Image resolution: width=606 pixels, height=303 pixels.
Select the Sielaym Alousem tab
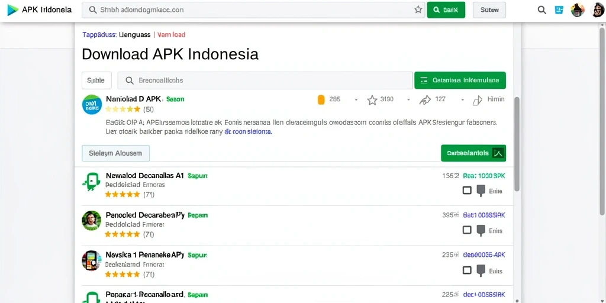115,153
